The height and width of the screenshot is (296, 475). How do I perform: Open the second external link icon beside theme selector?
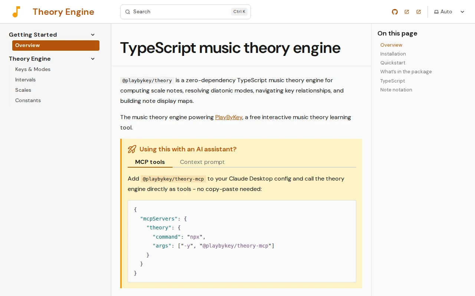click(419, 12)
